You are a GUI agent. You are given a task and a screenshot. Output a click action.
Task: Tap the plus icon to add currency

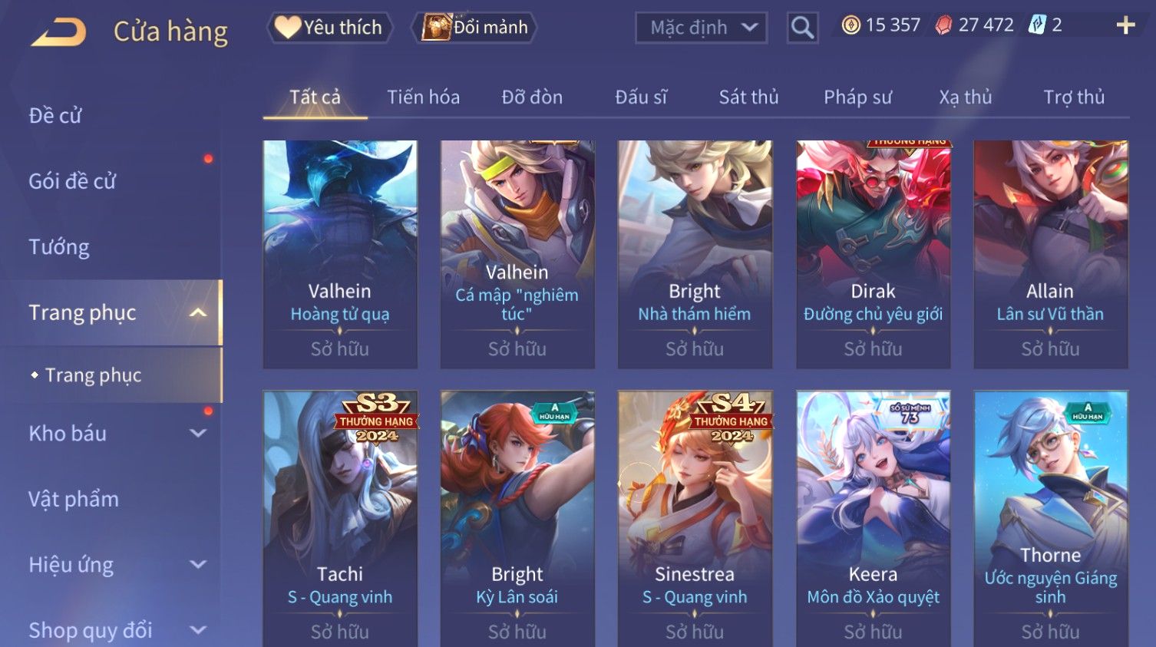pos(1125,25)
